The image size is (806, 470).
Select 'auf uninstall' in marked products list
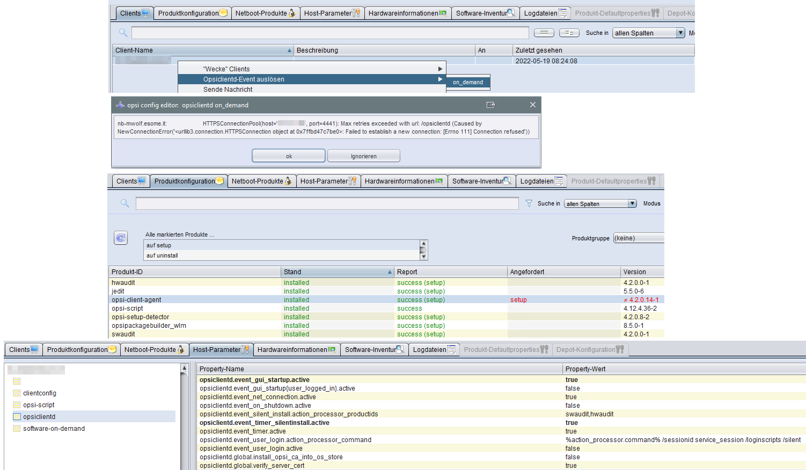282,255
